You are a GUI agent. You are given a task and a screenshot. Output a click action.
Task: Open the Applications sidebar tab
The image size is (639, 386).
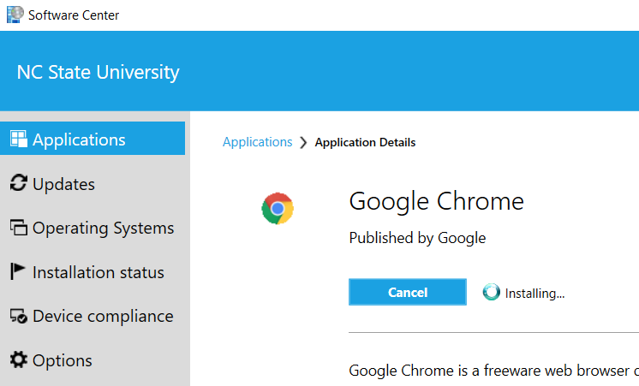[93, 139]
